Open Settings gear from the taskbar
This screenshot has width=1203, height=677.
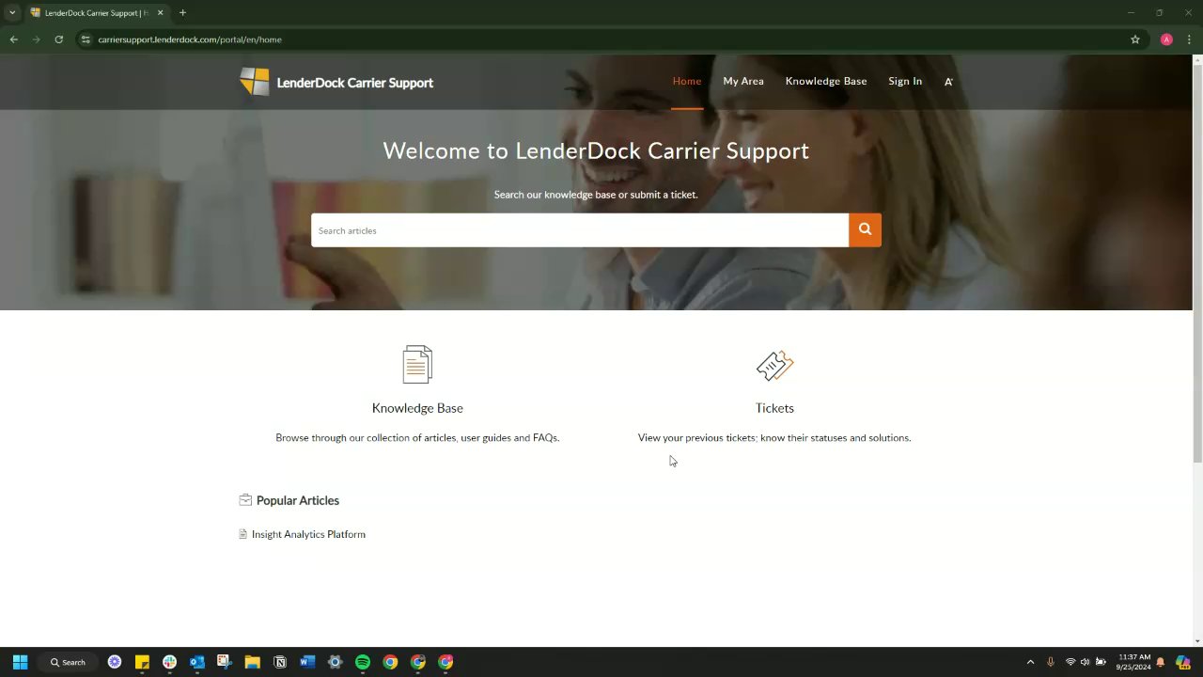[335, 662]
